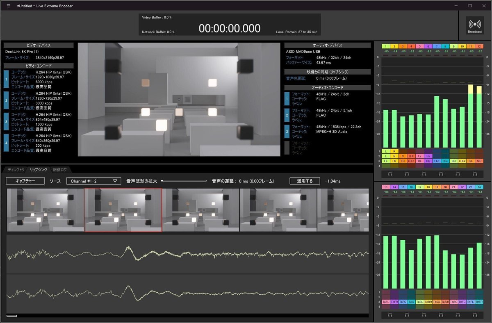Click the channel 1 number chip above the meters
This screenshot has width=492, height=323.
click(x=386, y=46)
